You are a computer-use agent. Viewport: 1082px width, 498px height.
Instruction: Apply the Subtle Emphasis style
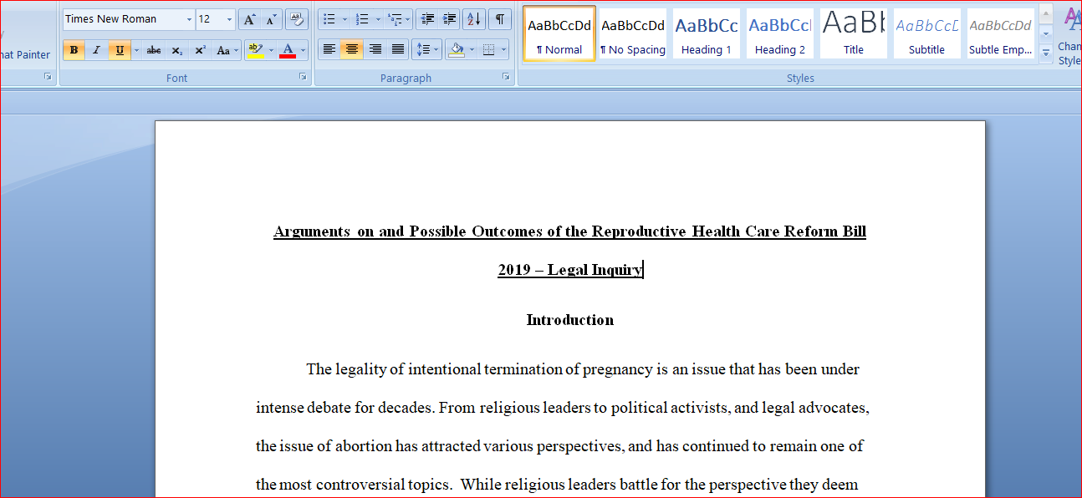[x=1000, y=34]
